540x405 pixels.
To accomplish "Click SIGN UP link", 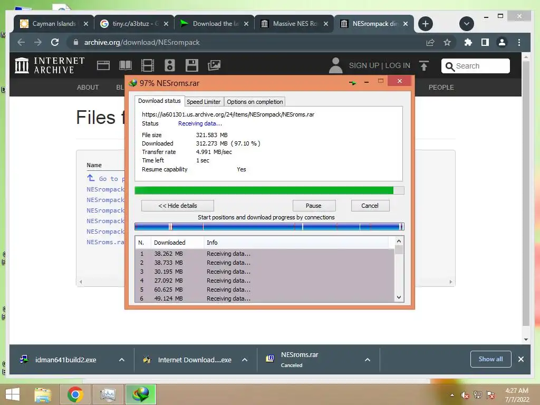I will point(364,65).
